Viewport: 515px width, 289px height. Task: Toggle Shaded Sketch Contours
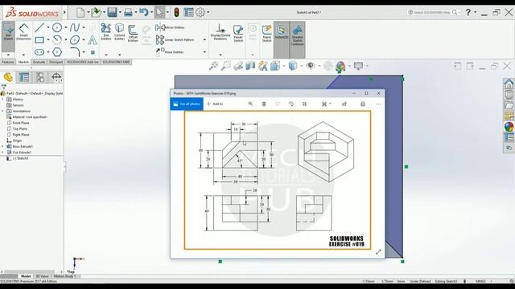click(297, 35)
